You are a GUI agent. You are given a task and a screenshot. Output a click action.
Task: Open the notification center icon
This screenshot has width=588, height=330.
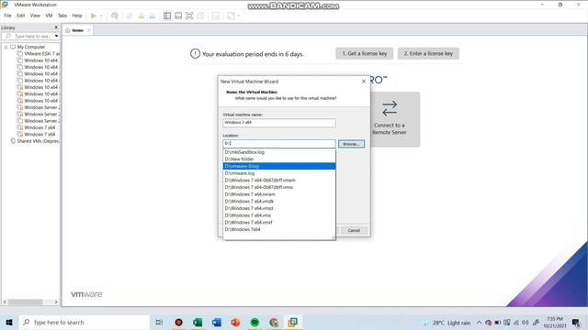coord(576,323)
